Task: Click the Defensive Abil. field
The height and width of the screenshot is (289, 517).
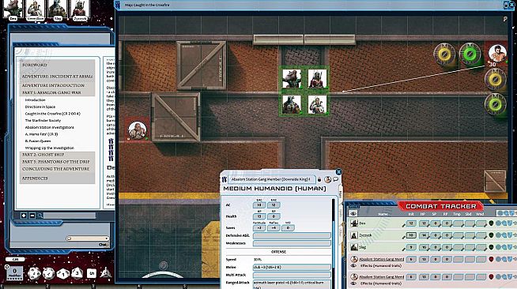Action: (292, 235)
